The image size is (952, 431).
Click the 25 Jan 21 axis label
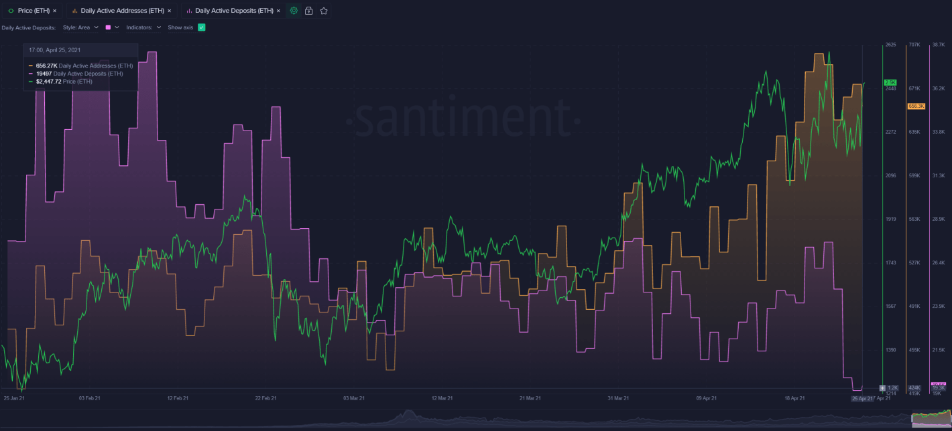pyautogui.click(x=14, y=398)
